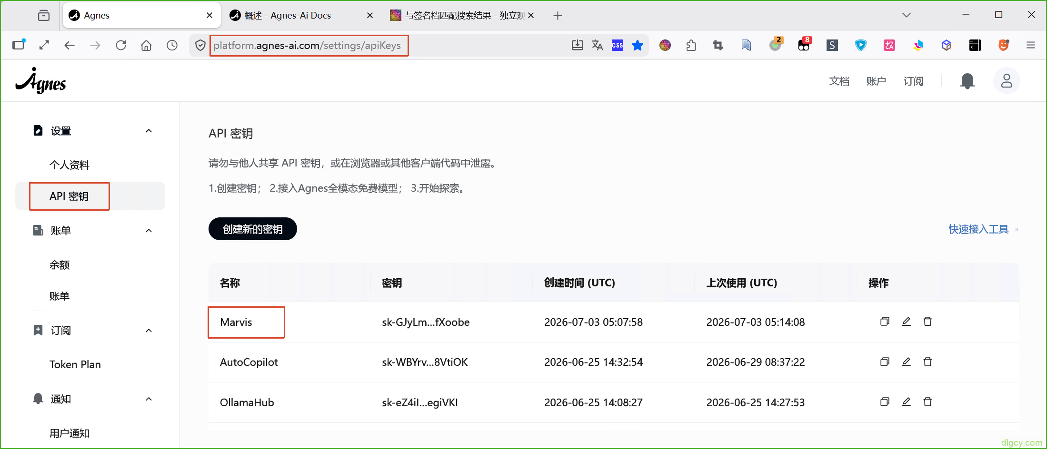Click the OllamaHub key name

(x=247, y=402)
